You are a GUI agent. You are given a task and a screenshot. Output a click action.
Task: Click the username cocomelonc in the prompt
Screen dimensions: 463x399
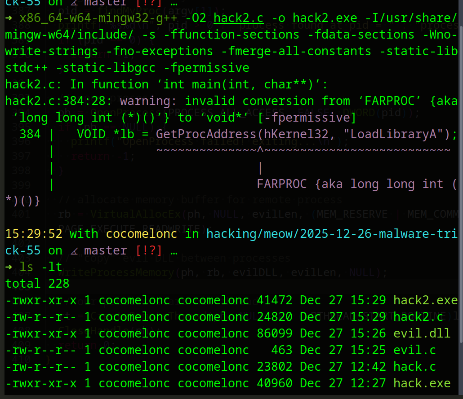pos(141,234)
